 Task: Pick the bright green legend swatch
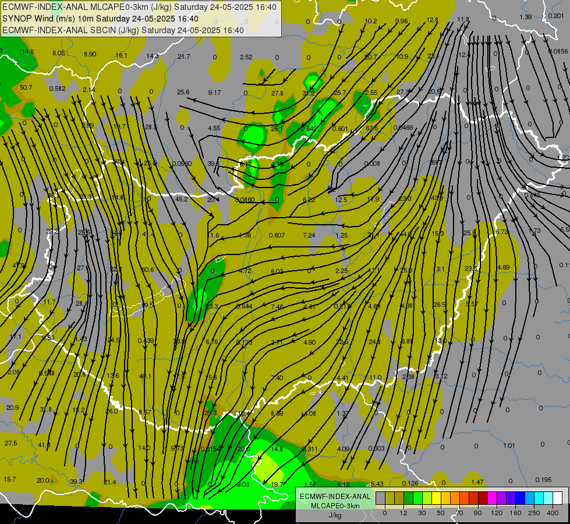417,498
